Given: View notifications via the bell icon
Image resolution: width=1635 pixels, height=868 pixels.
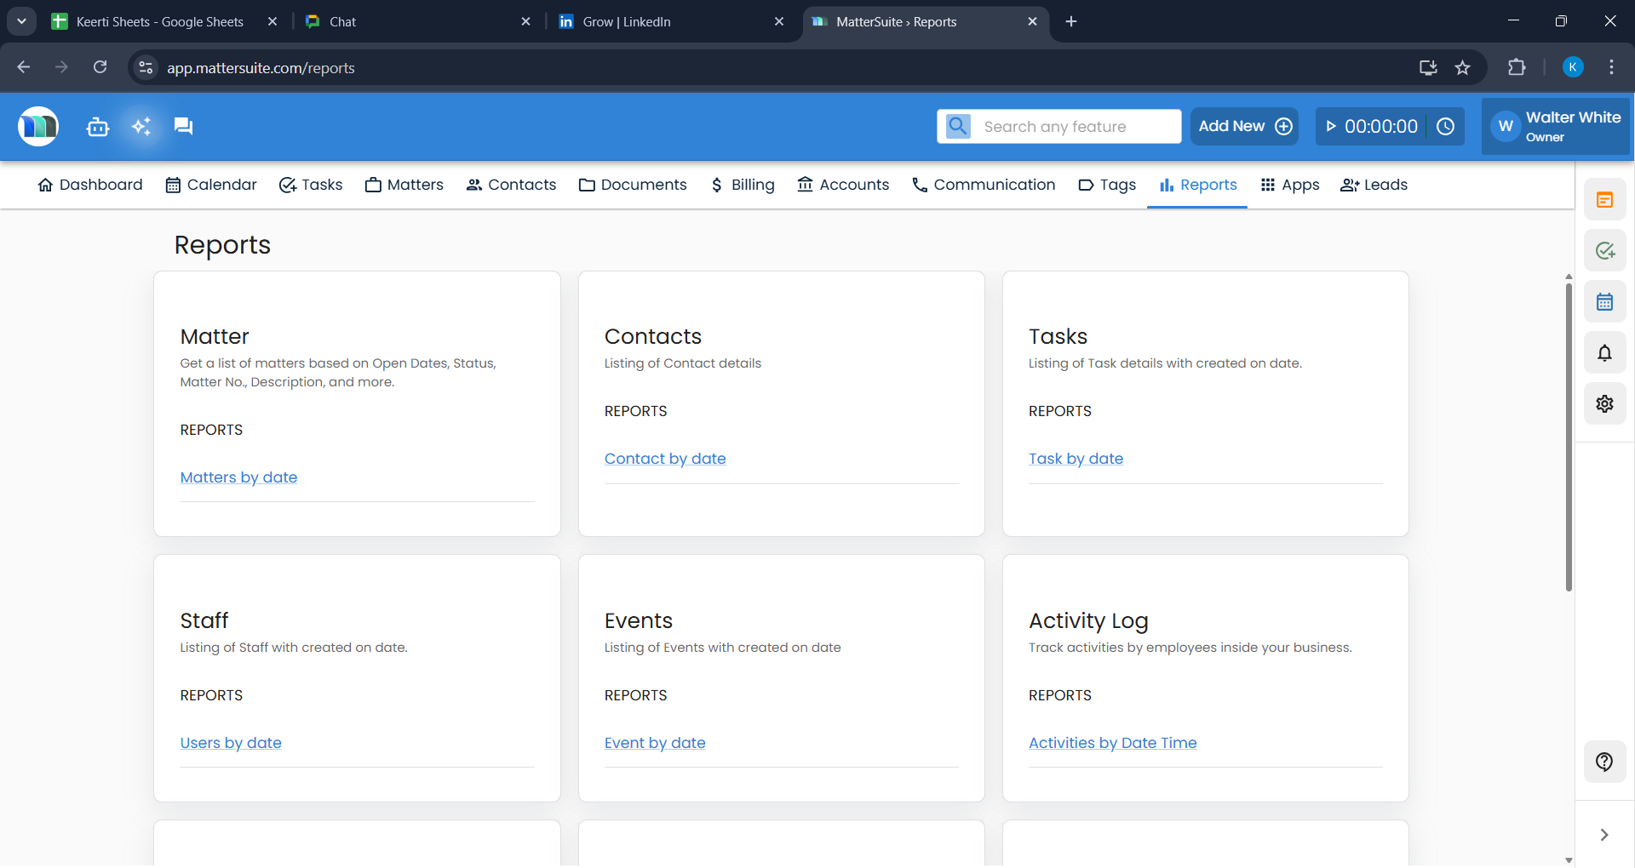Looking at the screenshot, I should click(x=1605, y=352).
